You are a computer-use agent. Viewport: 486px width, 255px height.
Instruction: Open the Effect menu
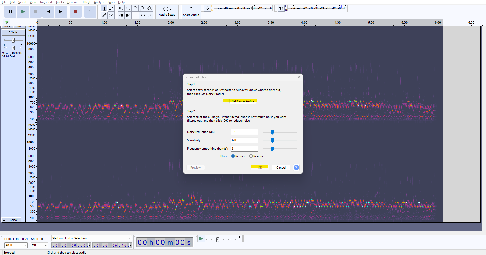[86, 2]
